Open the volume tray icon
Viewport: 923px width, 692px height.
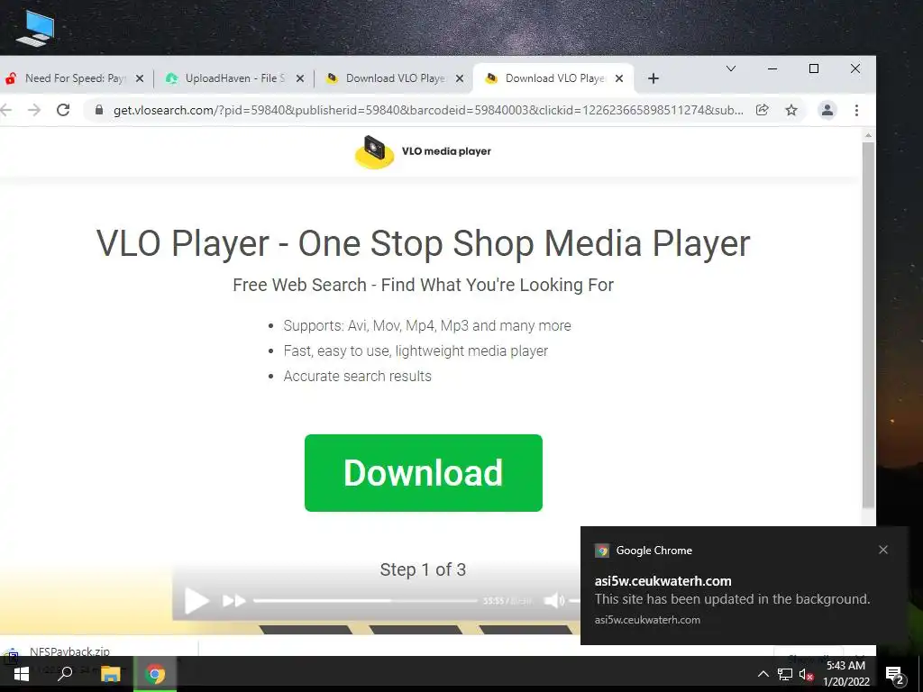(806, 674)
